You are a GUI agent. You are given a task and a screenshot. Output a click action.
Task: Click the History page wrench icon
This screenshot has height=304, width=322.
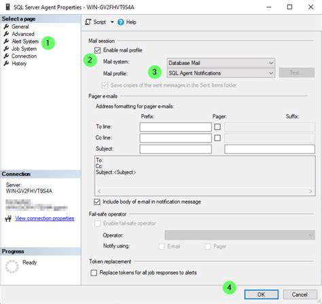coord(6,63)
